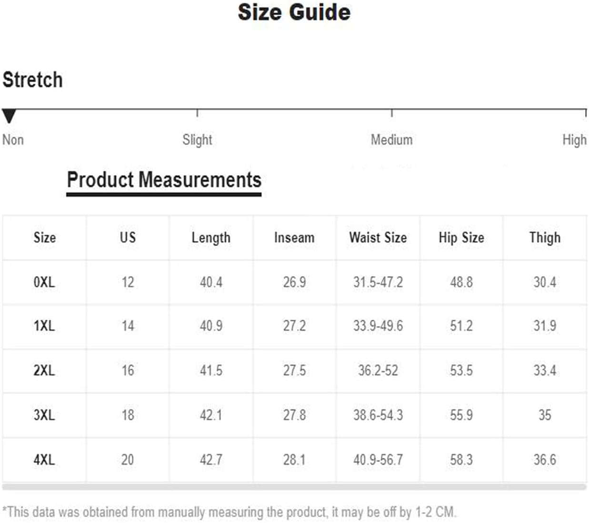Click the 3XL waist value 38.6-54.3

378,415
